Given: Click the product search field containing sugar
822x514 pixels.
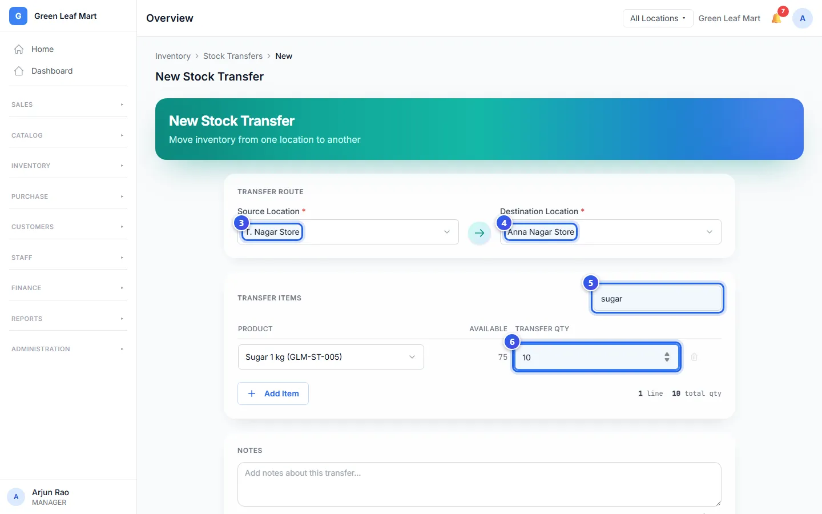Looking at the screenshot, I should pyautogui.click(x=658, y=299).
